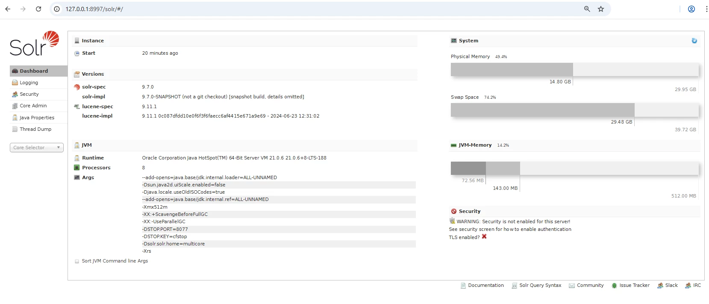The height and width of the screenshot is (304, 709).
Task: Click the Swap Space usage bar
Action: [x=574, y=110]
